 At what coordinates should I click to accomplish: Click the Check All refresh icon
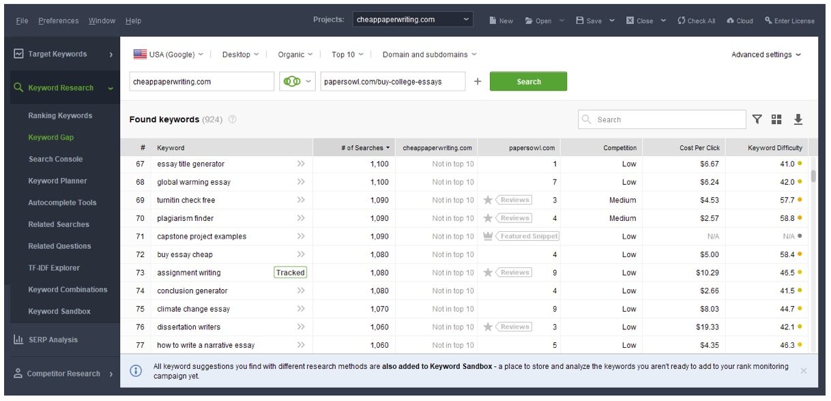[681, 20]
